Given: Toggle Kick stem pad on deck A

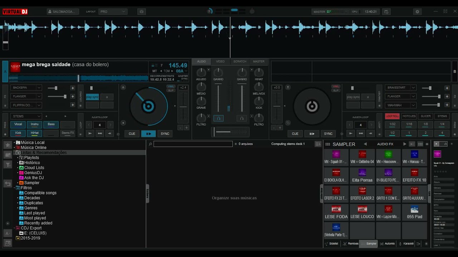Looking at the screenshot, I should (x=18, y=133).
